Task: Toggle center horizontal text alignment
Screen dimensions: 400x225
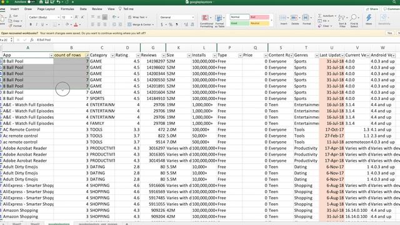Action: 99,24
